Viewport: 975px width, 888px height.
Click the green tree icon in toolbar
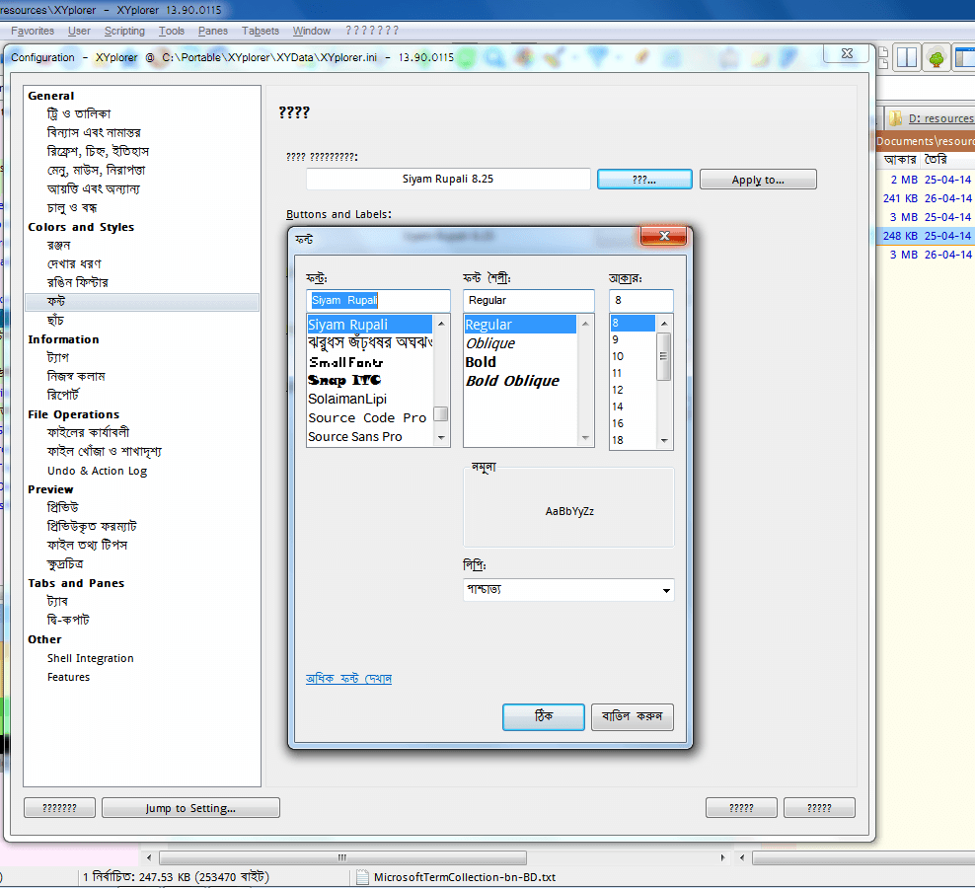936,58
